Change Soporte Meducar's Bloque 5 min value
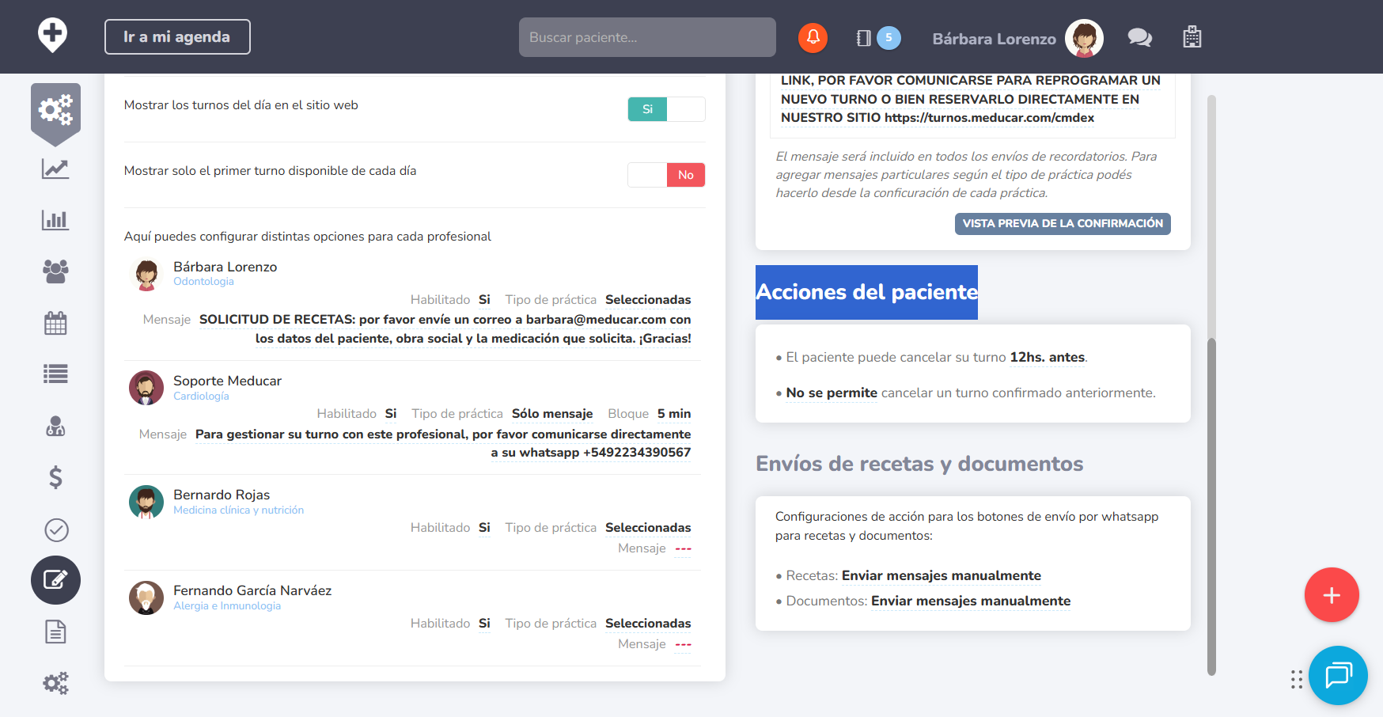Viewport: 1383px width, 717px height. coord(673,414)
